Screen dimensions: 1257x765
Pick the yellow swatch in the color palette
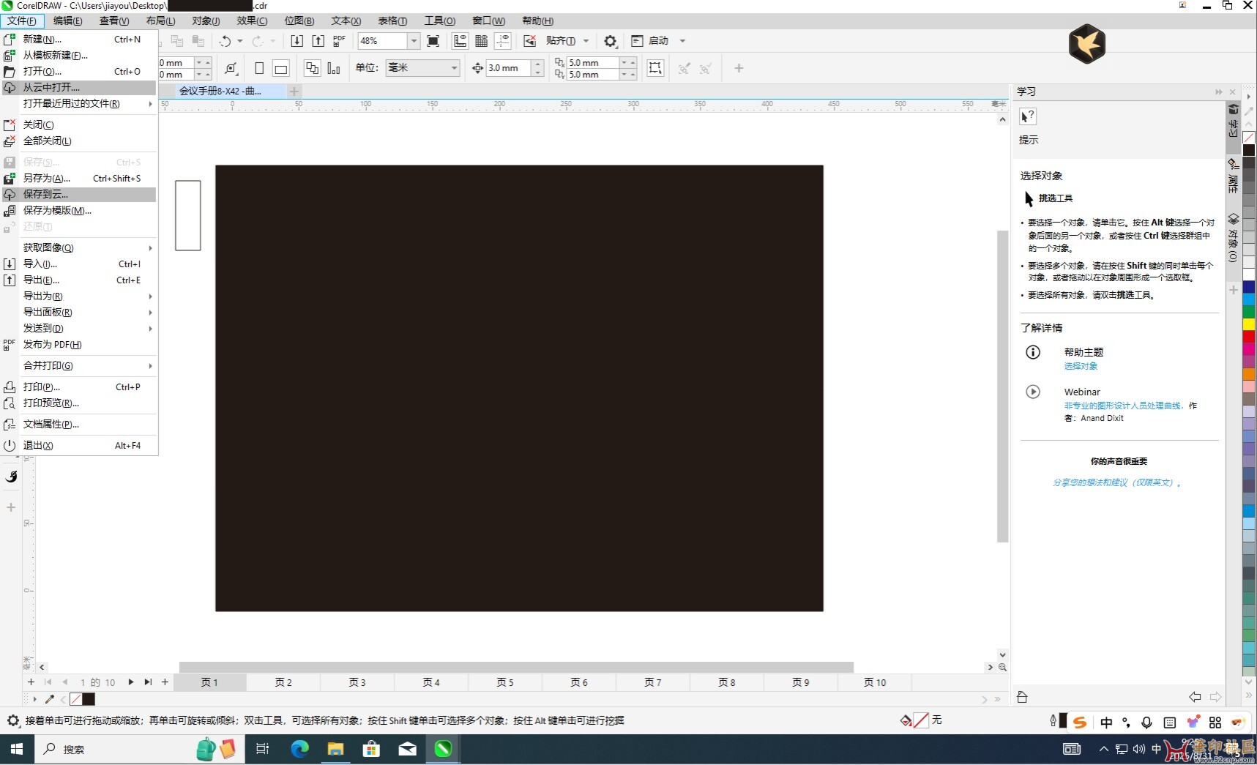click(1249, 324)
